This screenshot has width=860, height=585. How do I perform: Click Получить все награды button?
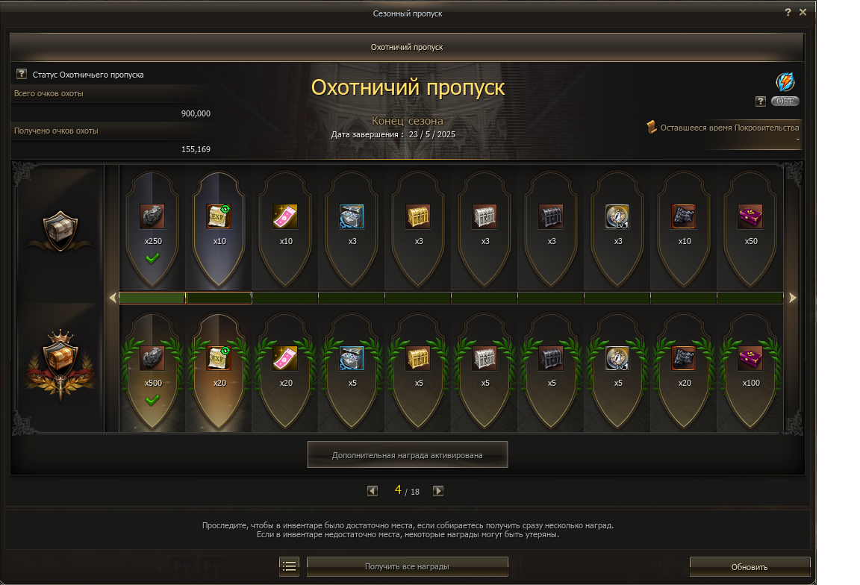tap(407, 566)
